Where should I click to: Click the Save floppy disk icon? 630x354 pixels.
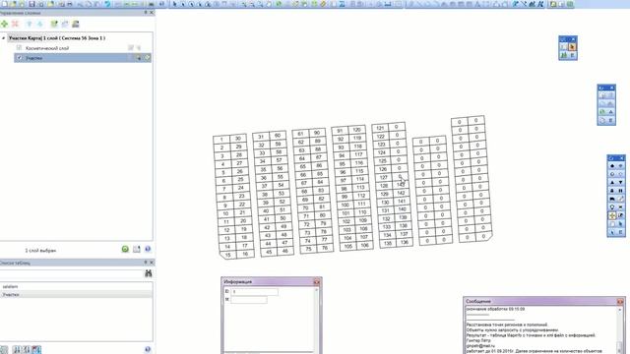pos(31,4)
